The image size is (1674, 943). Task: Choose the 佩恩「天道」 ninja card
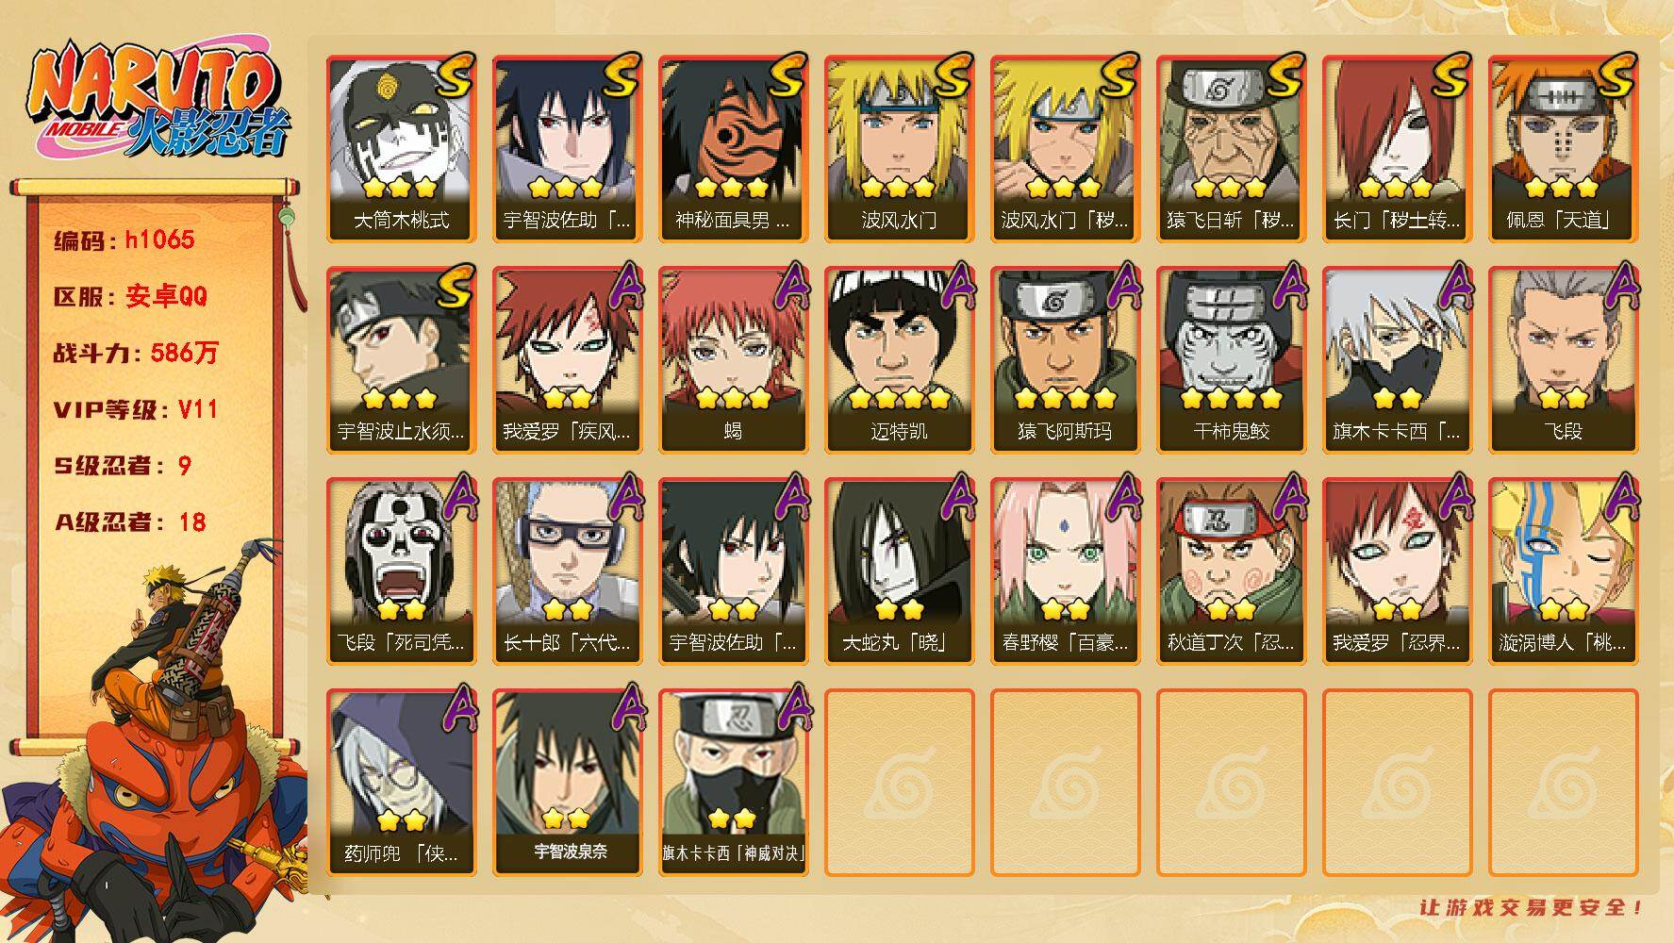[x=1563, y=149]
